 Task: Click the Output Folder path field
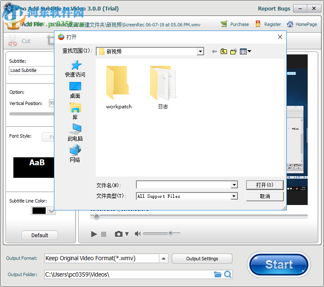coord(129,274)
